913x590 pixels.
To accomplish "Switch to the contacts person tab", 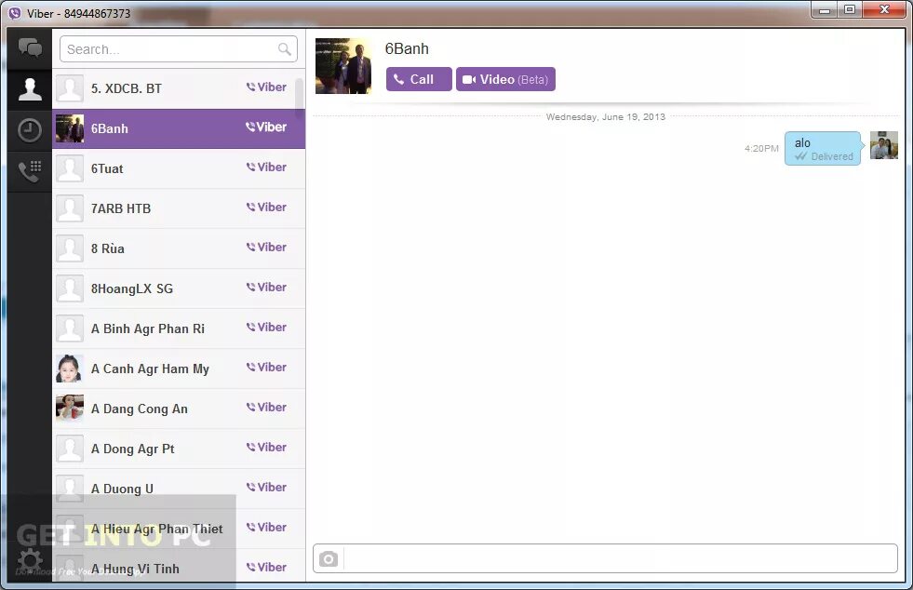I will coord(30,89).
